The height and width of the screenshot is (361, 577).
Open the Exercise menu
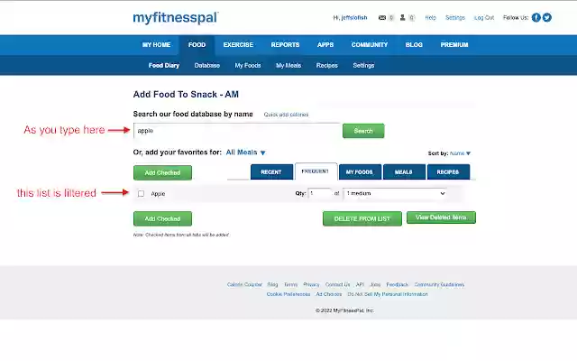pos(238,45)
